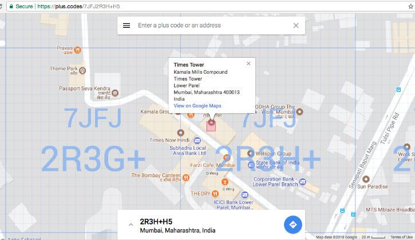Image resolution: width=415 pixels, height=240 pixels.
Task: Click the State Bank of India marker
Action: (x=251, y=165)
